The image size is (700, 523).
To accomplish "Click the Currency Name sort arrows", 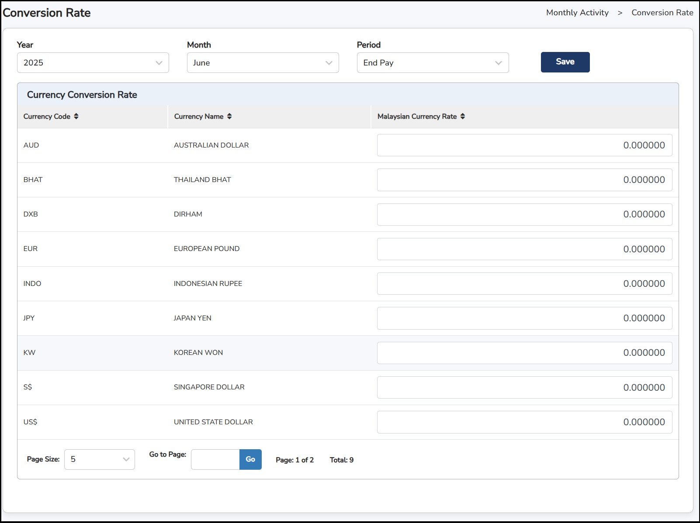I will 229,116.
